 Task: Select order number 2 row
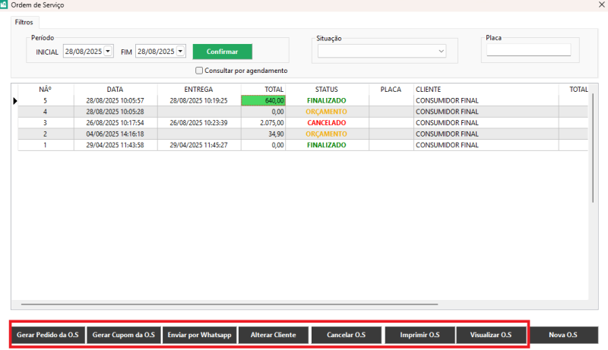coord(302,134)
